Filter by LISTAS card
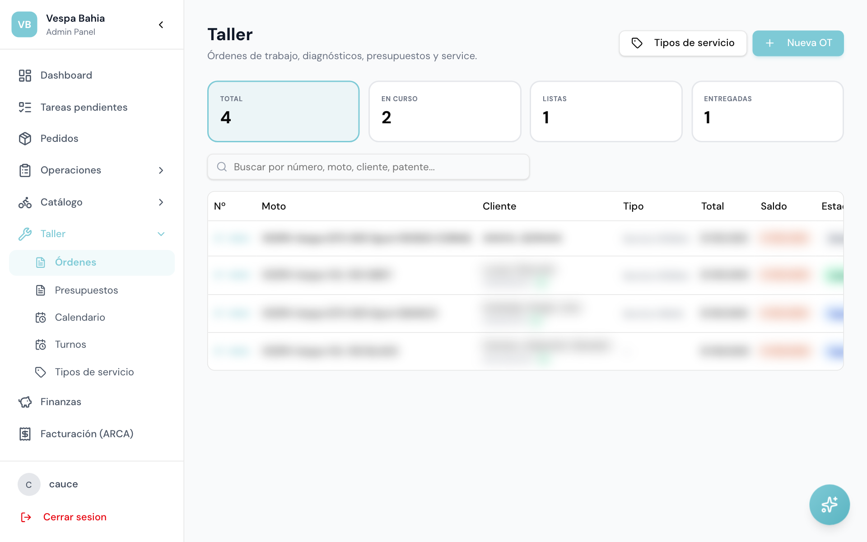The height and width of the screenshot is (542, 867). pos(606,112)
